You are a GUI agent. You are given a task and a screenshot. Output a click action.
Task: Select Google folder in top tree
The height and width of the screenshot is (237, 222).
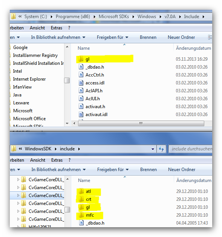20,47
